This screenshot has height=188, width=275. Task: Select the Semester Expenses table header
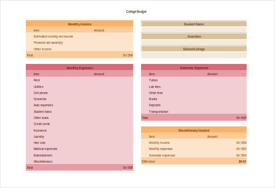tap(194, 67)
